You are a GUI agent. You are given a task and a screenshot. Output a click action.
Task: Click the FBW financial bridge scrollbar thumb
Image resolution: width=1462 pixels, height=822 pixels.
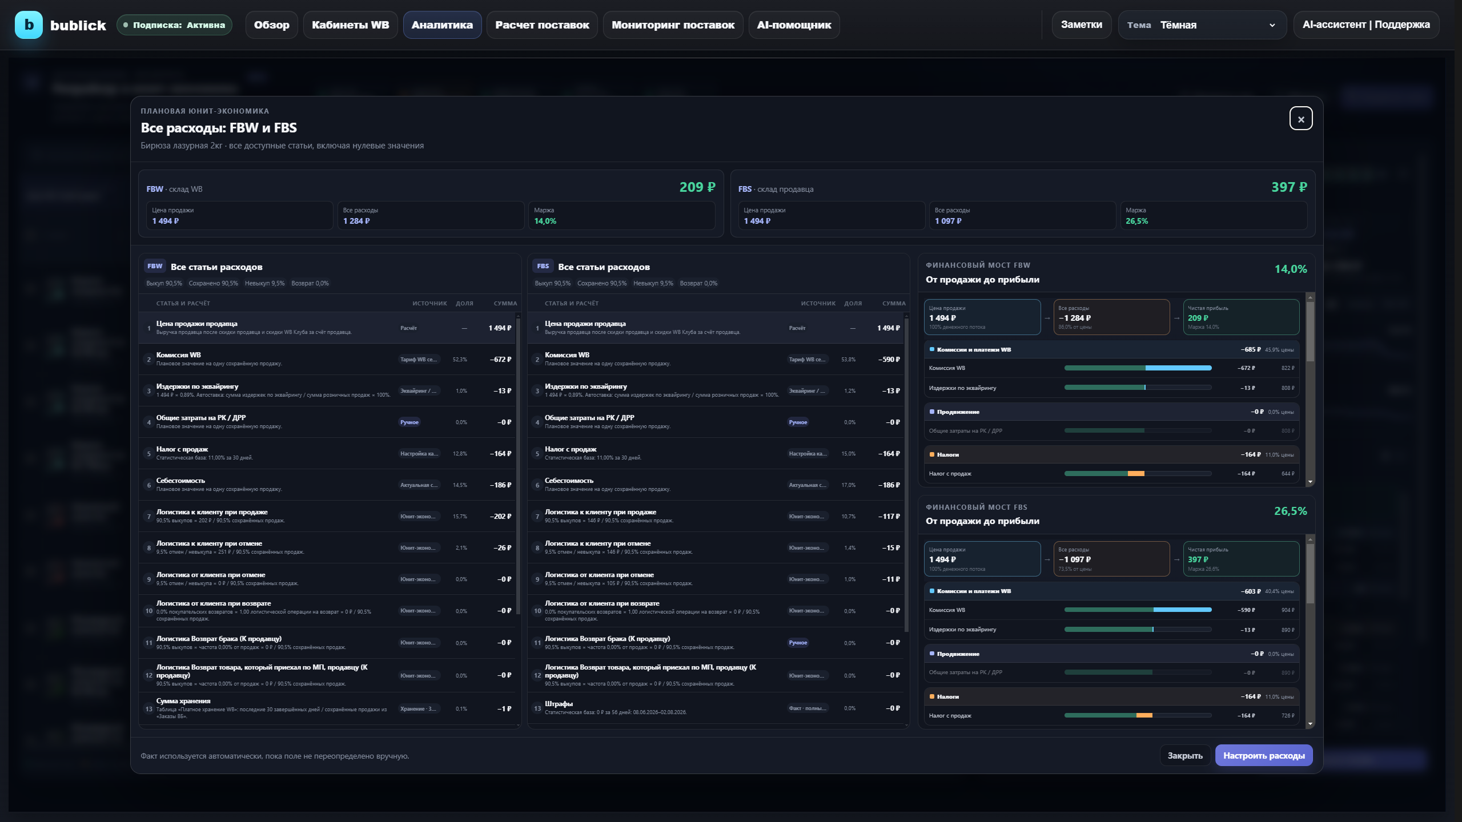click(x=1311, y=331)
